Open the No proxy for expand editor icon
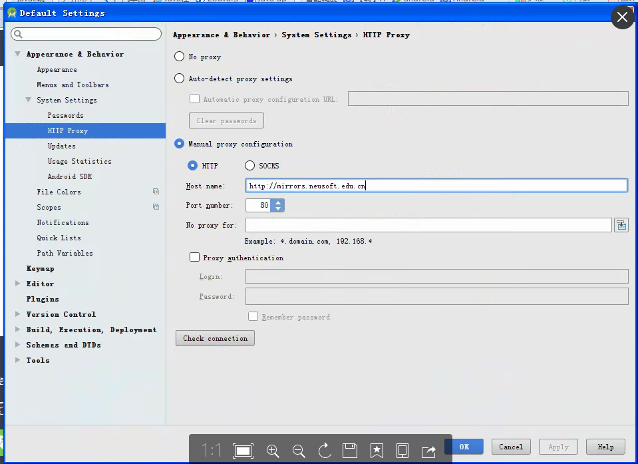The image size is (638, 464). tap(621, 225)
